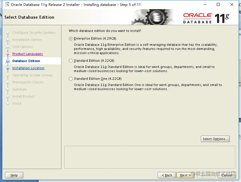Select Enterprise Edition radio button
The image size is (241, 182).
point(71,39)
